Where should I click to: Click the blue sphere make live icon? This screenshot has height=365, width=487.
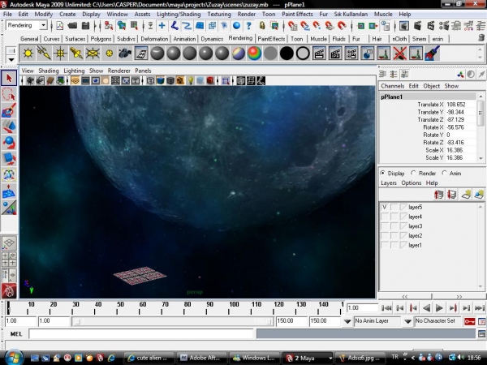236,25
